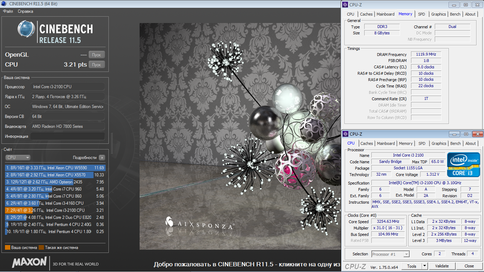Minimize the upper CPU-Z Memory window
Image resolution: width=484 pixels, height=272 pixels.
455,5
